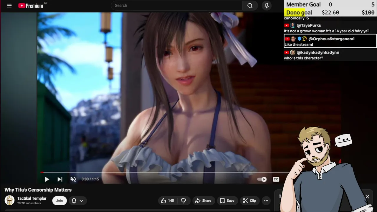Play the video

(47, 179)
